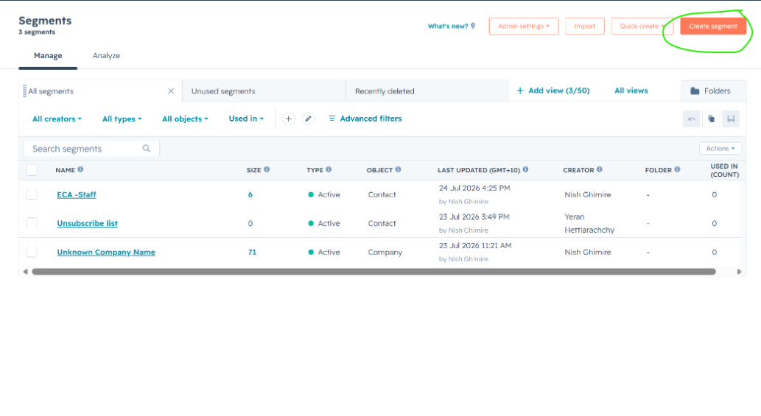
Task: Click the NAME column info icon
Action: click(x=80, y=169)
